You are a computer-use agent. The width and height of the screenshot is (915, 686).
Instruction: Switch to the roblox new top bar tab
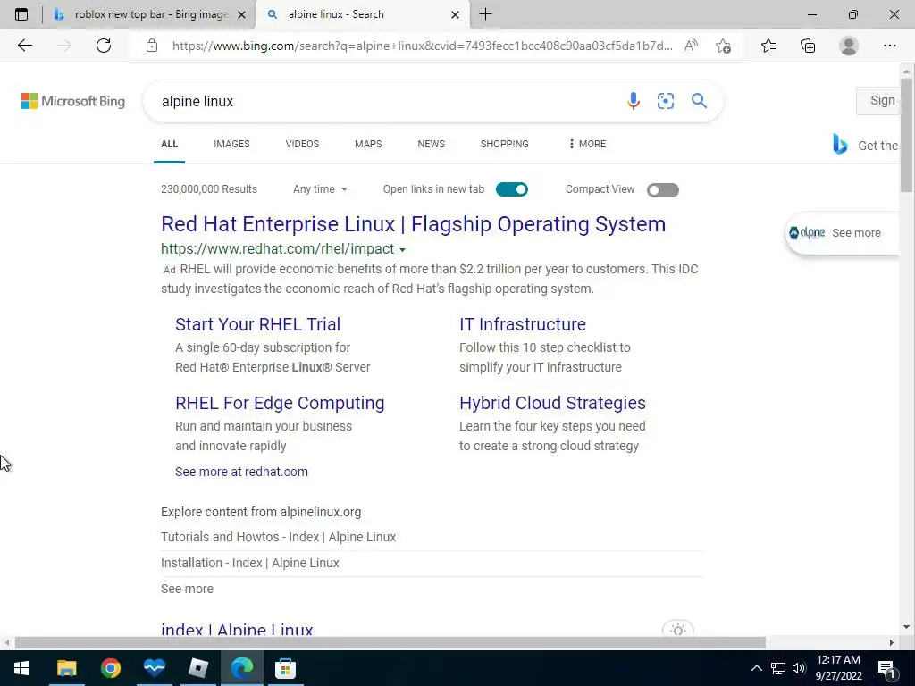(149, 14)
